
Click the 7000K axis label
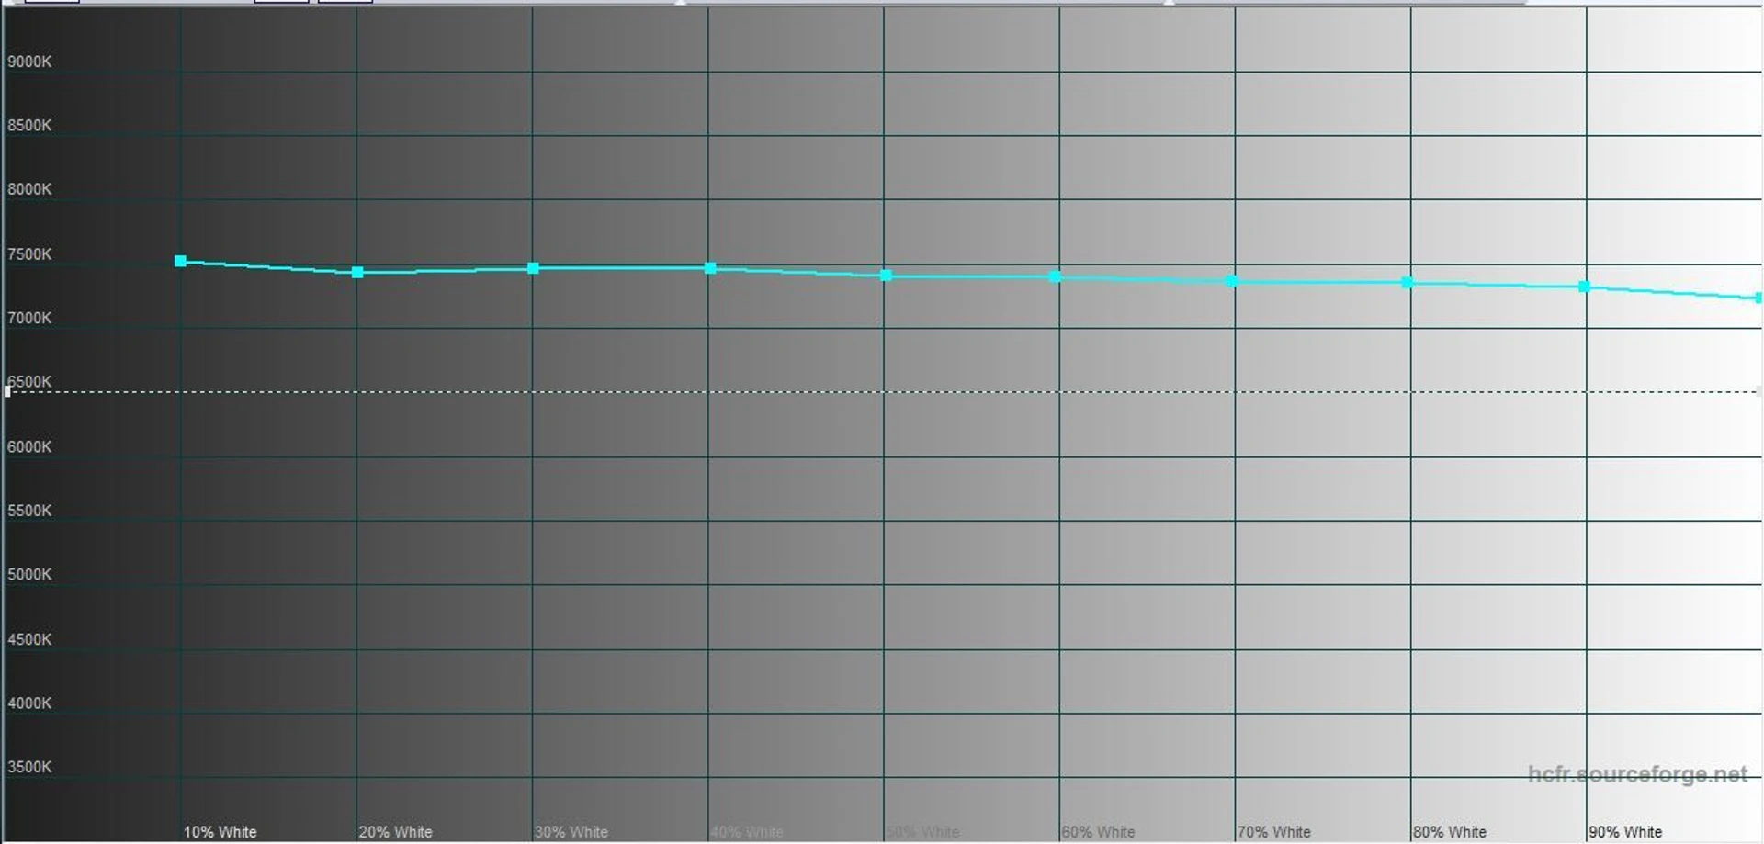click(29, 318)
